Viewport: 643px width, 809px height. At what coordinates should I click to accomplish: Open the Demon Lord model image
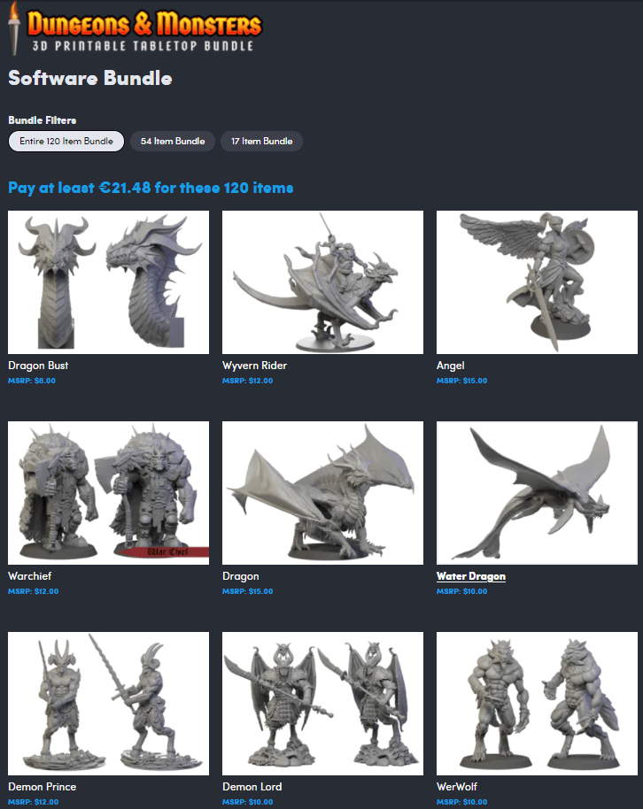tap(322, 704)
